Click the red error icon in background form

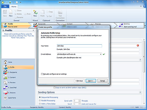tap(138, 45)
